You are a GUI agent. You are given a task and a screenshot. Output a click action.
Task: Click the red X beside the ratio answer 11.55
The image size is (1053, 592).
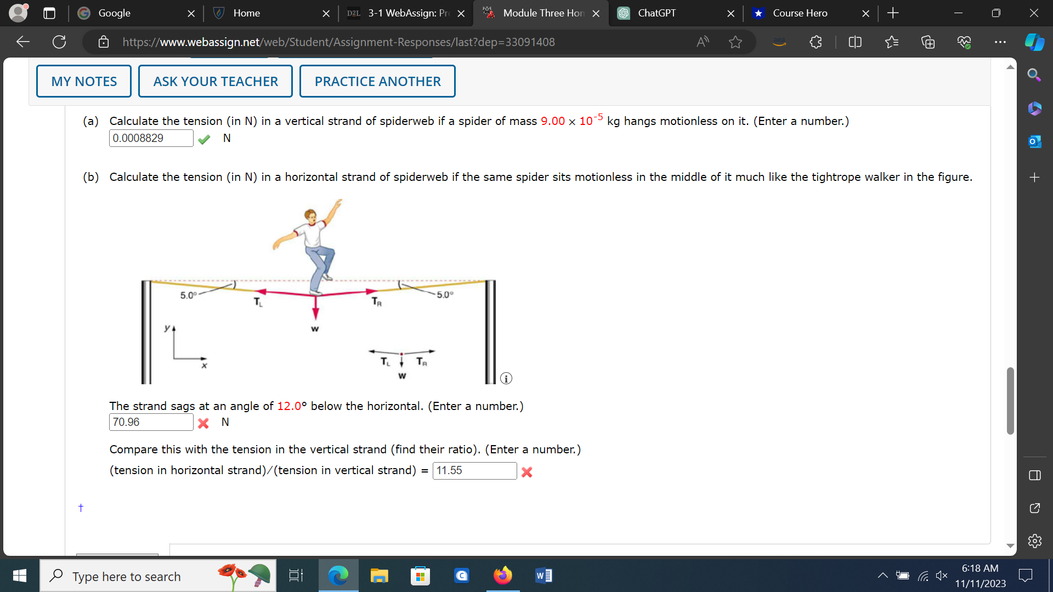point(526,472)
